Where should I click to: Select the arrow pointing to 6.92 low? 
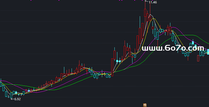click(12, 99)
